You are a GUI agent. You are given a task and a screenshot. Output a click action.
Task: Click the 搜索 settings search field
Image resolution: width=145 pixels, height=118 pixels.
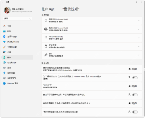(17, 19)
